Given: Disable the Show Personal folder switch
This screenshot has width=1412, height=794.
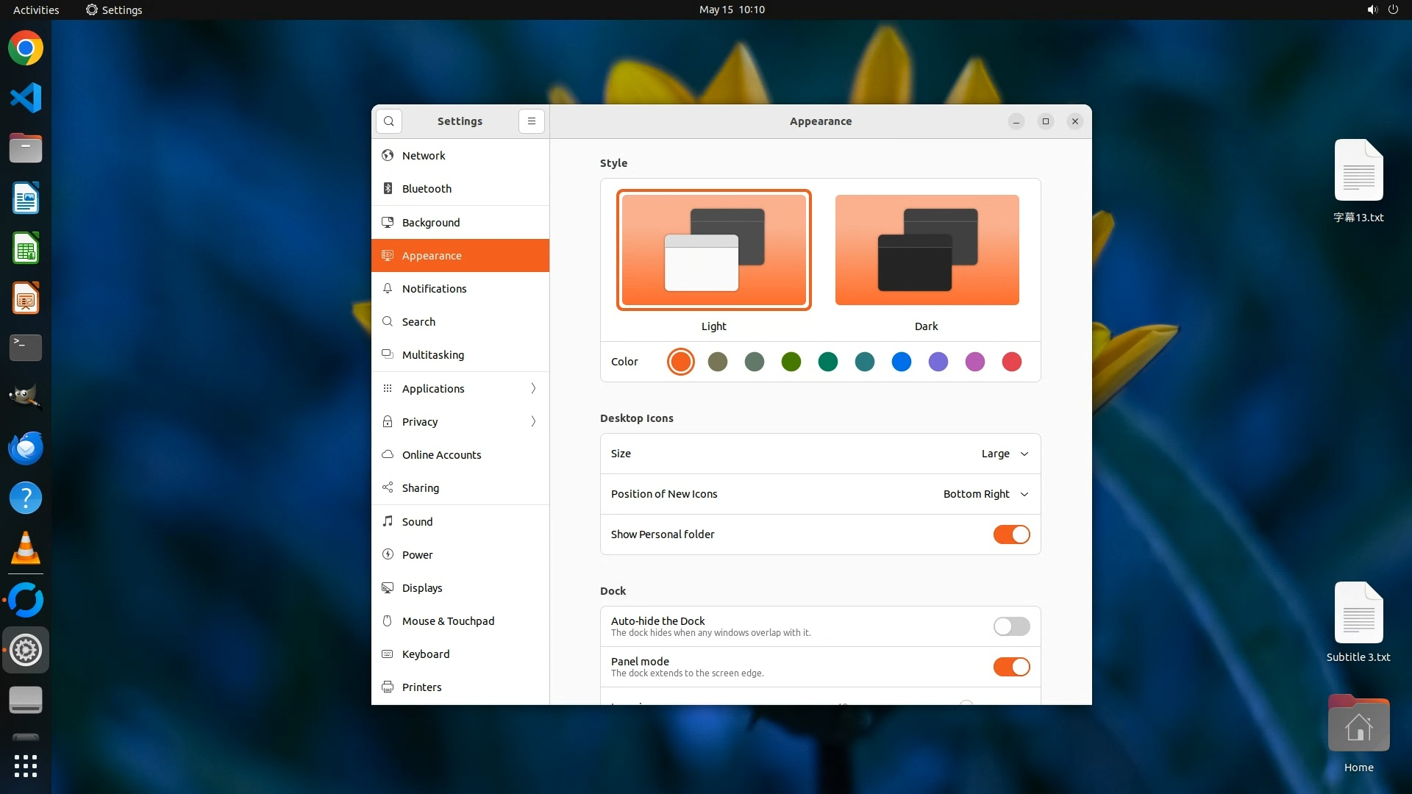Looking at the screenshot, I should (x=1011, y=534).
